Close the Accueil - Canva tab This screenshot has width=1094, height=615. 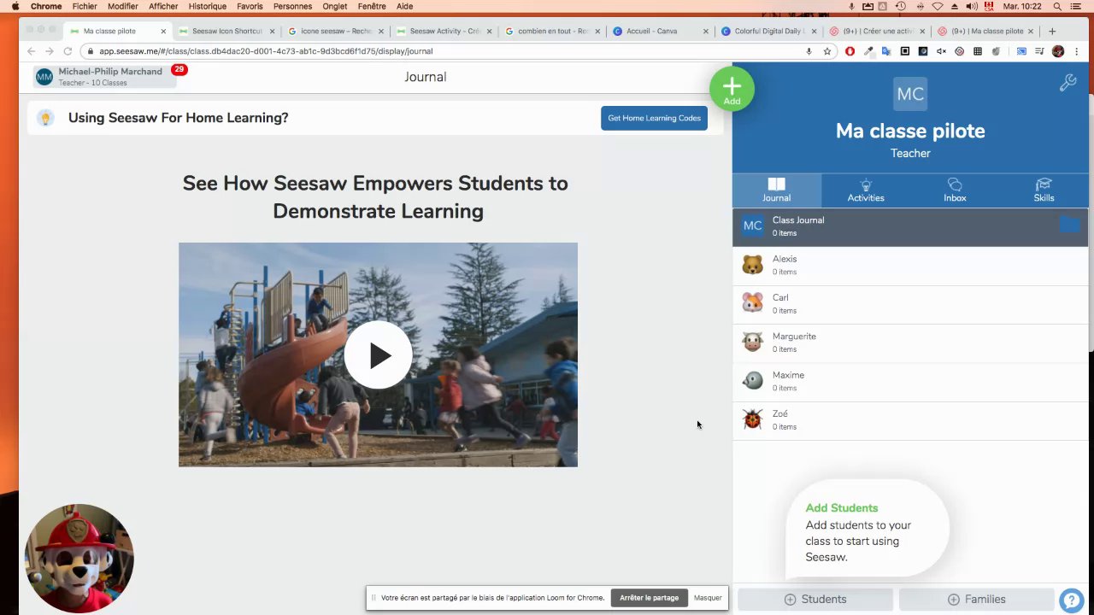click(706, 32)
